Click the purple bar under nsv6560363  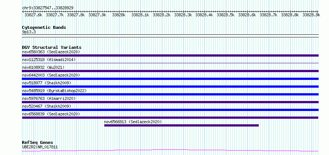170,55
